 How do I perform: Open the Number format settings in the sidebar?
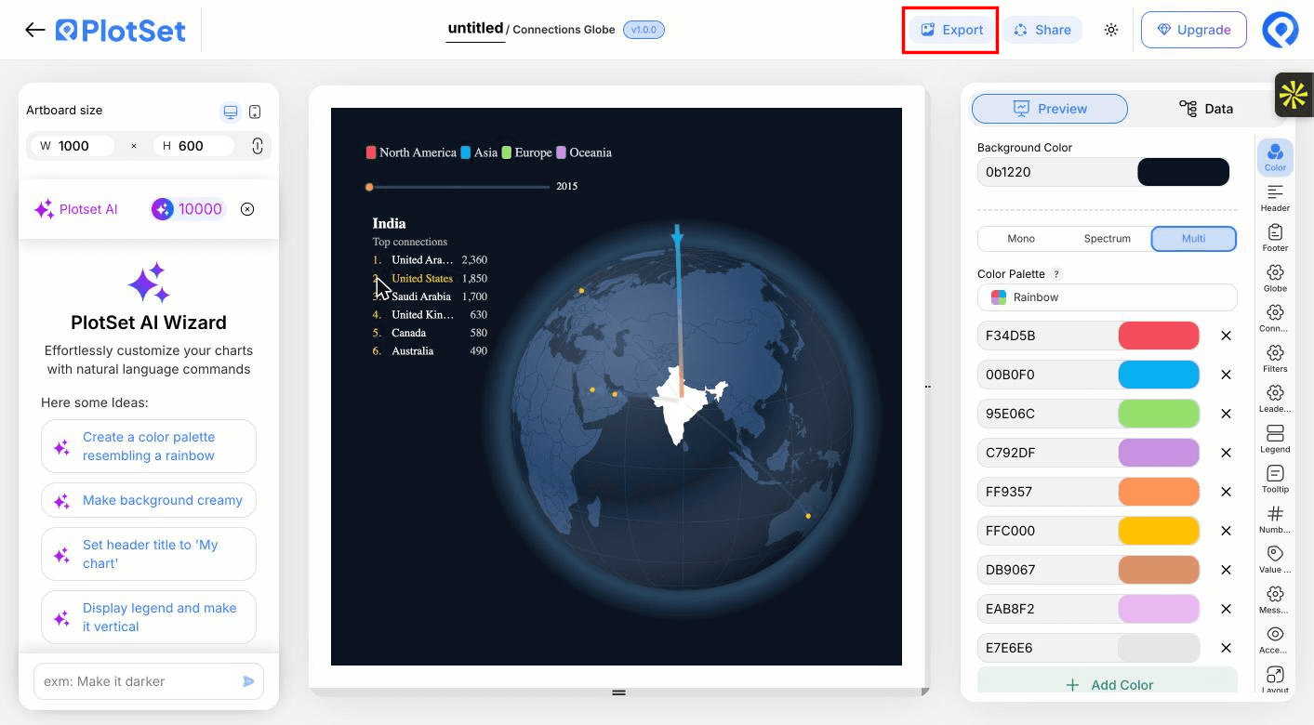point(1275,519)
